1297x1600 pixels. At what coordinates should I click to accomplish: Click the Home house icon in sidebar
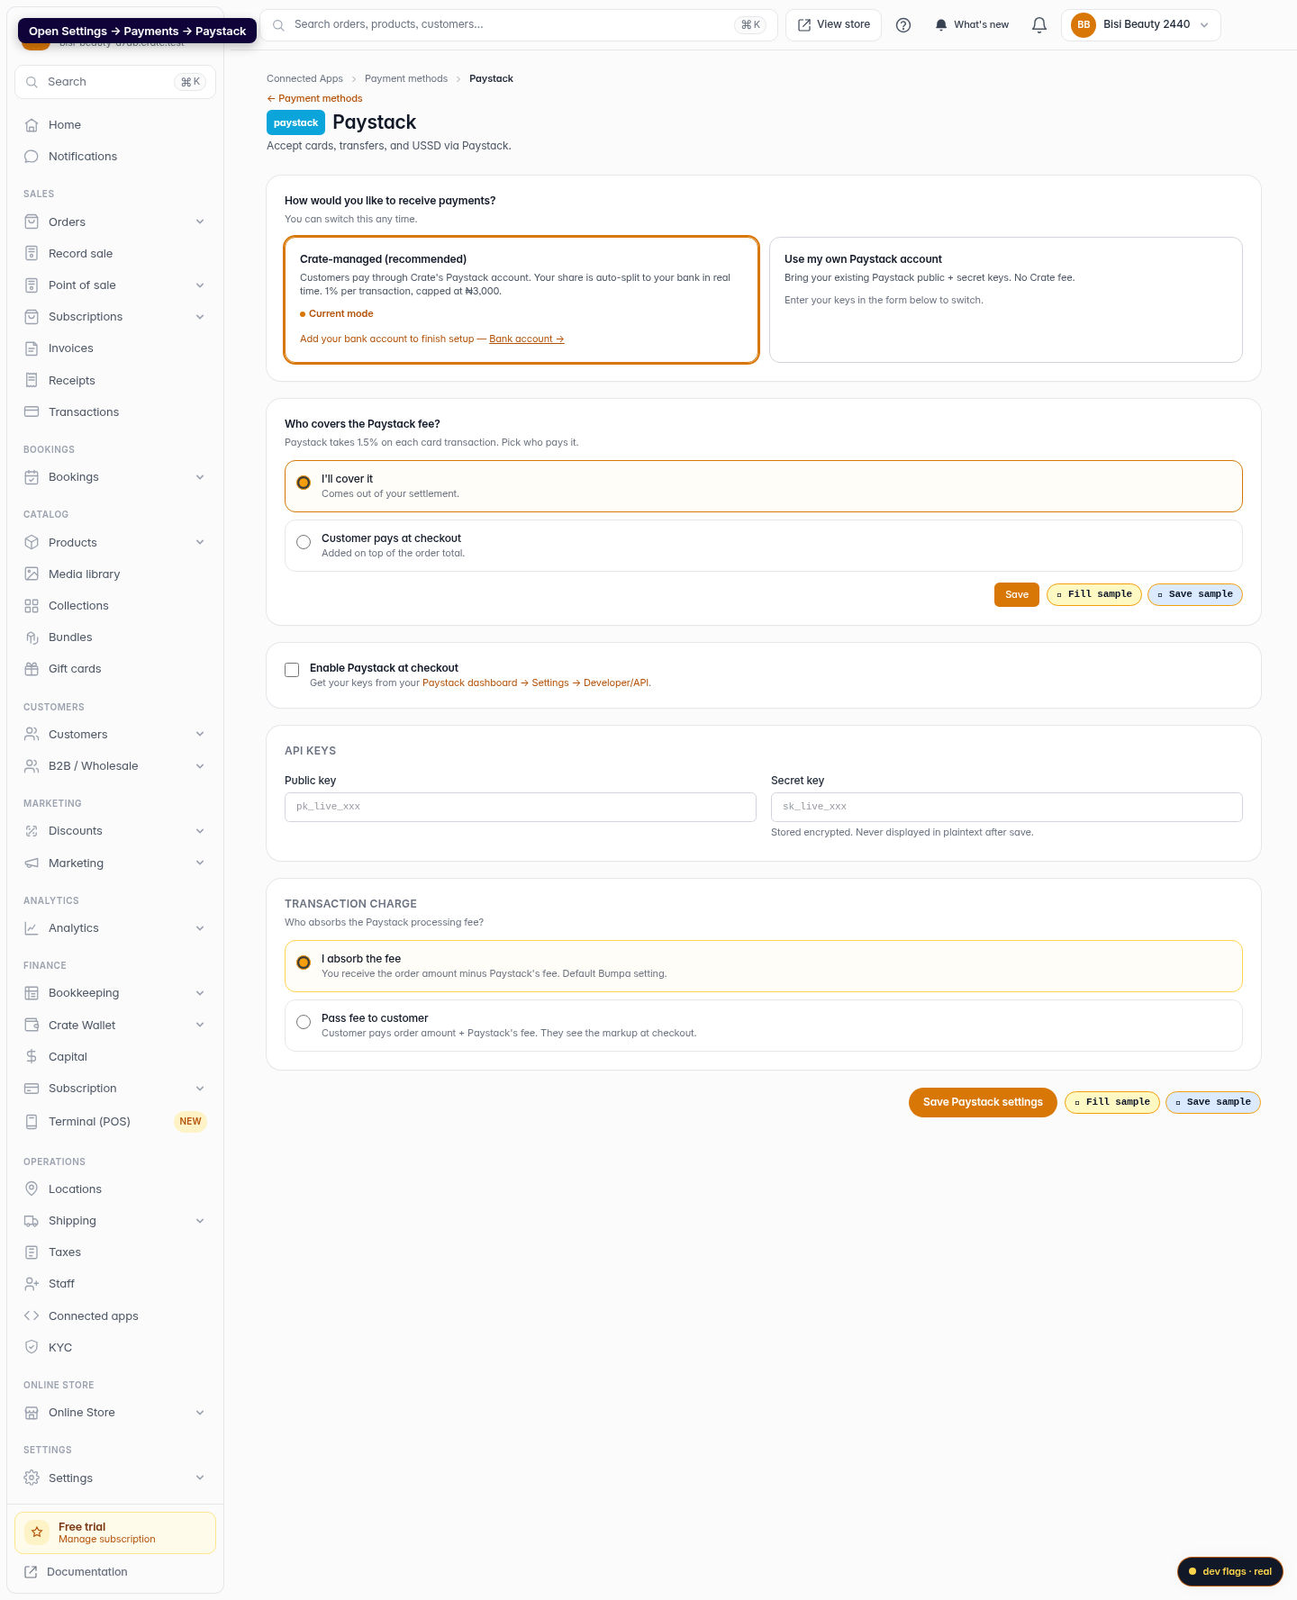32,125
